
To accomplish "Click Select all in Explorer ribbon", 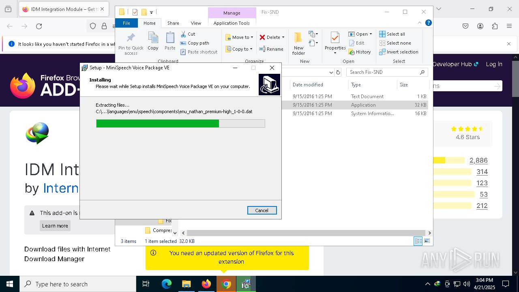I will pos(392,34).
